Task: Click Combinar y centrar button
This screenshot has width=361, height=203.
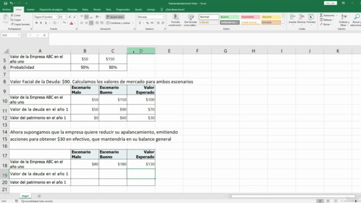Action: (x=118, y=23)
